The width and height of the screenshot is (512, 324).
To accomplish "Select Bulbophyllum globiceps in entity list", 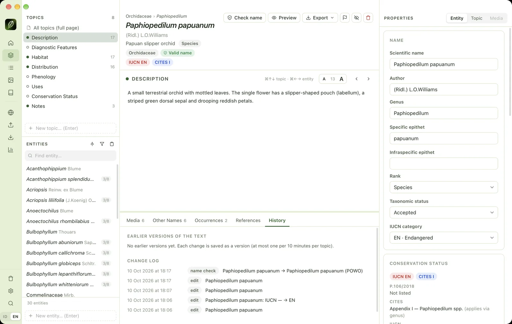I will click(x=69, y=264).
